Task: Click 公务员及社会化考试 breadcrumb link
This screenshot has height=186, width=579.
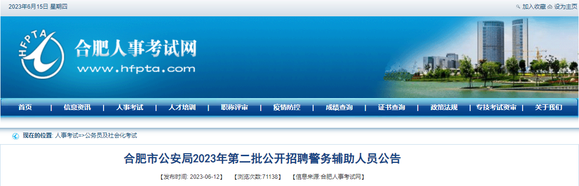Action: pyautogui.click(x=111, y=136)
